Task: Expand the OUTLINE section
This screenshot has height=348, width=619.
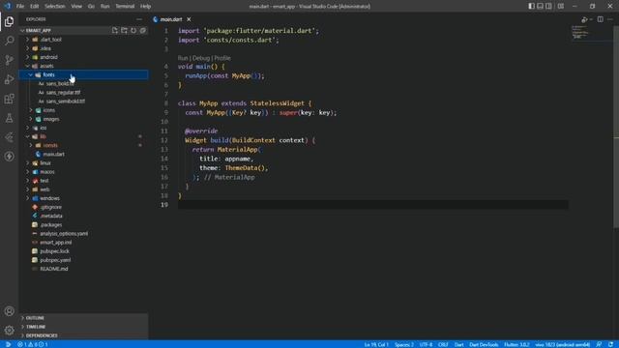Action: [84, 318]
